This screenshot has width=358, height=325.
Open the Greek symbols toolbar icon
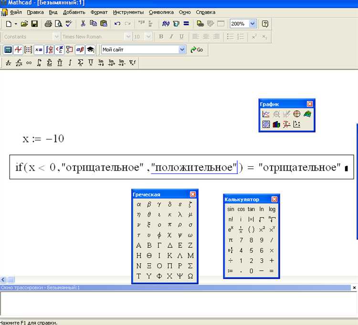coord(80,50)
